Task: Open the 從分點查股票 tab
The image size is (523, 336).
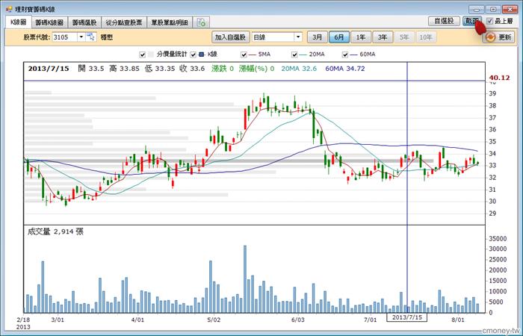Action: (x=124, y=22)
